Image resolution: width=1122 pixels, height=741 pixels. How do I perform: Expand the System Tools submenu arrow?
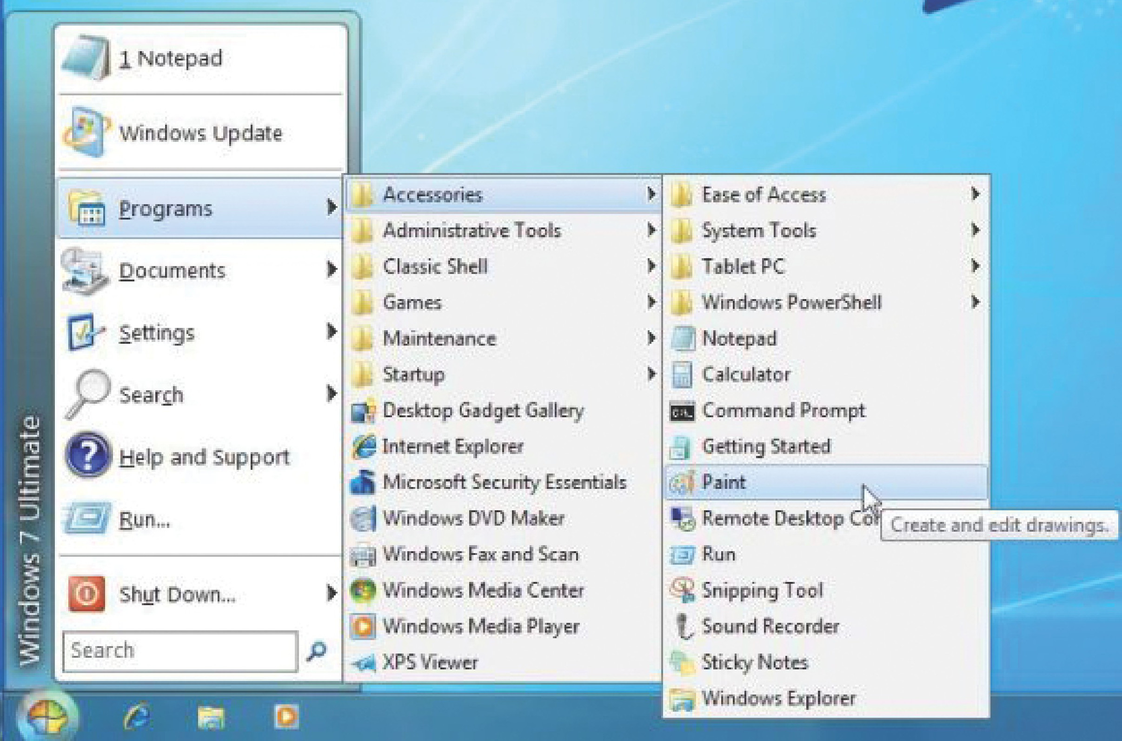(975, 230)
